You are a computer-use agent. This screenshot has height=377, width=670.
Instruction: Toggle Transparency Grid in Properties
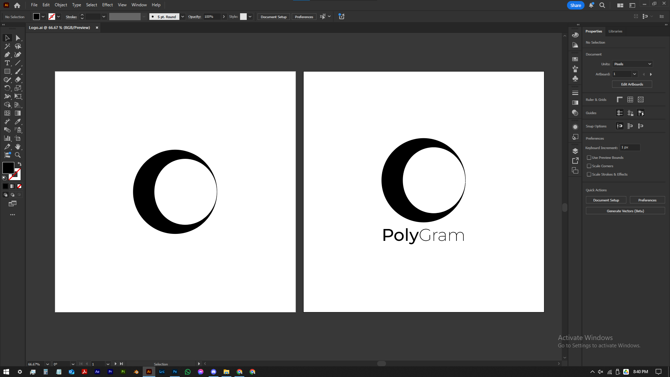point(641,99)
